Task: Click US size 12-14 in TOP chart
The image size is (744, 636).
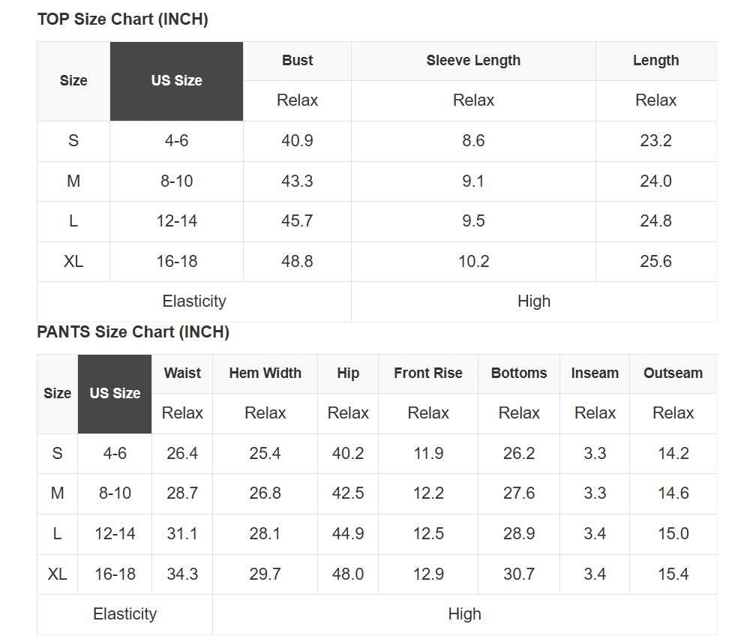Action: (176, 221)
